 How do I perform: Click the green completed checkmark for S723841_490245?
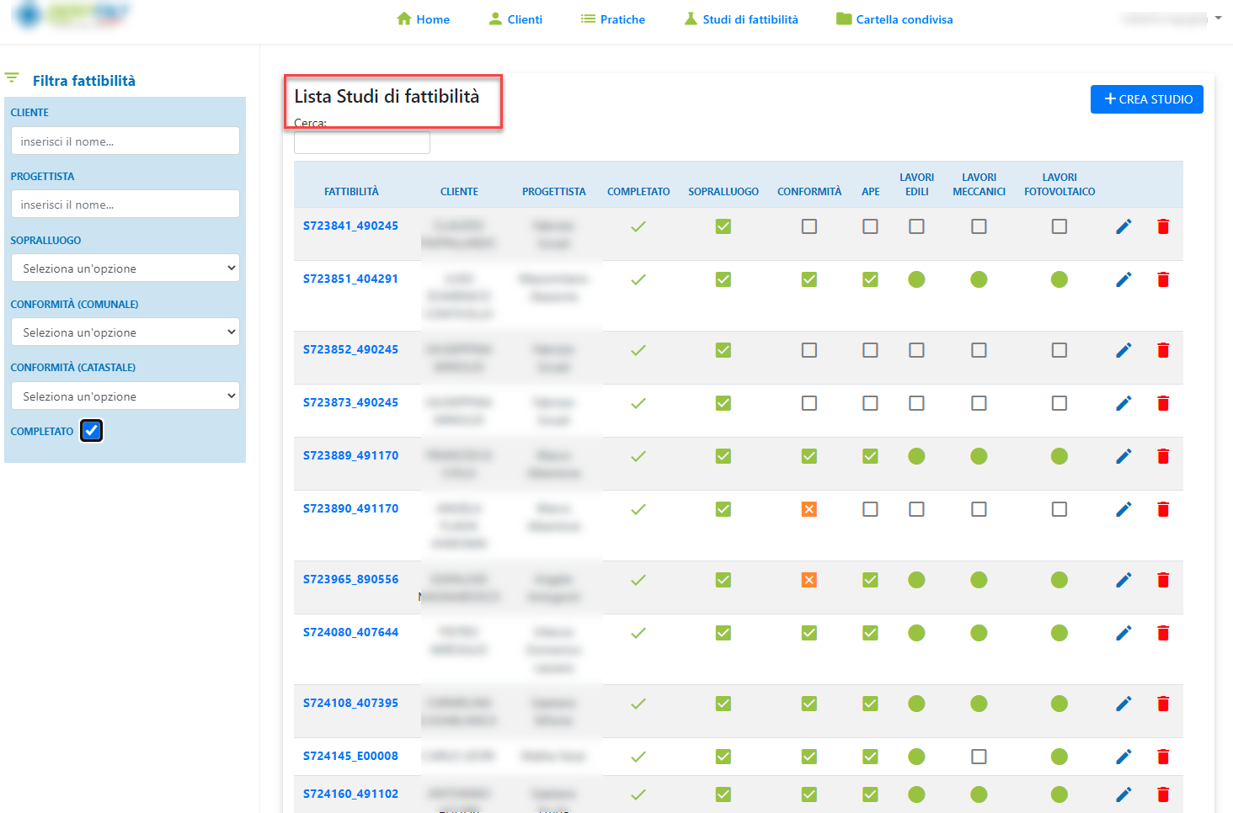[638, 226]
